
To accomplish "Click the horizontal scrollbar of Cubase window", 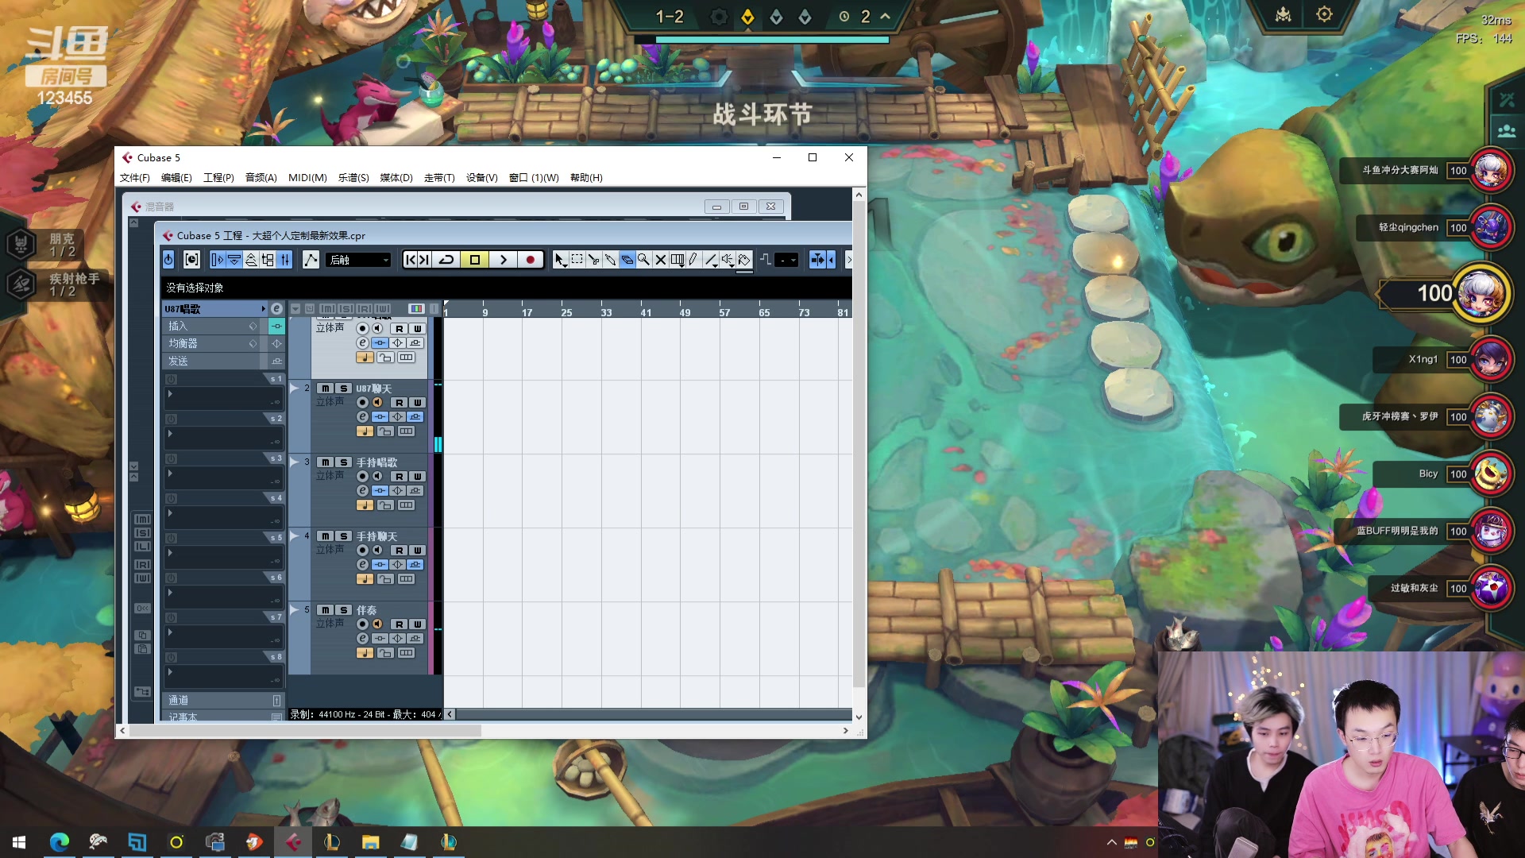I will coord(305,731).
